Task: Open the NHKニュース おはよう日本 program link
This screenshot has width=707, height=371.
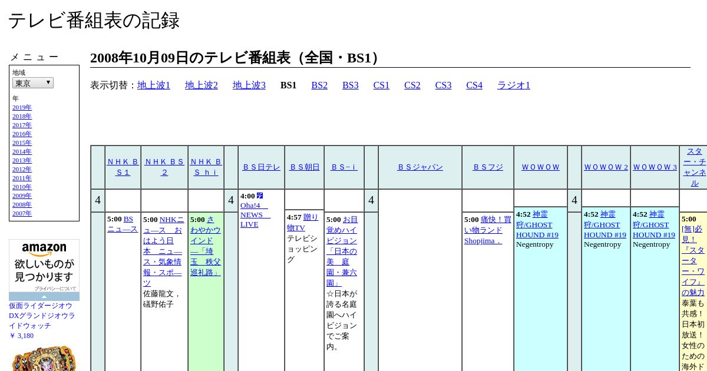Action: [x=163, y=251]
